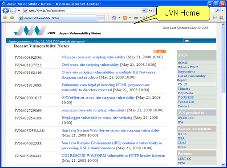Open JISA related association link
The width and height of the screenshot is (227, 168).
[181, 138]
